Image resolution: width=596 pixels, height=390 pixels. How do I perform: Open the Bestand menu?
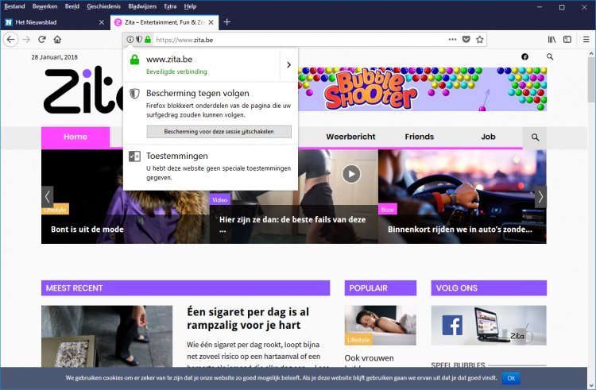[14, 6]
